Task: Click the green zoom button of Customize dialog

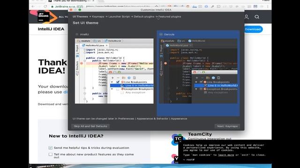Action: tap(80, 10)
